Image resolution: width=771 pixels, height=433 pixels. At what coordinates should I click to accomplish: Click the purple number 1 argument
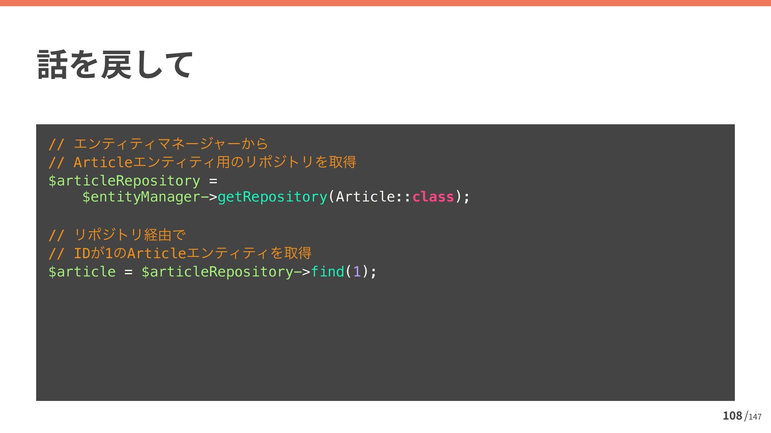coord(357,272)
